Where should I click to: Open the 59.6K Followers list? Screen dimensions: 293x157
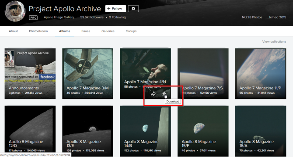92,17
